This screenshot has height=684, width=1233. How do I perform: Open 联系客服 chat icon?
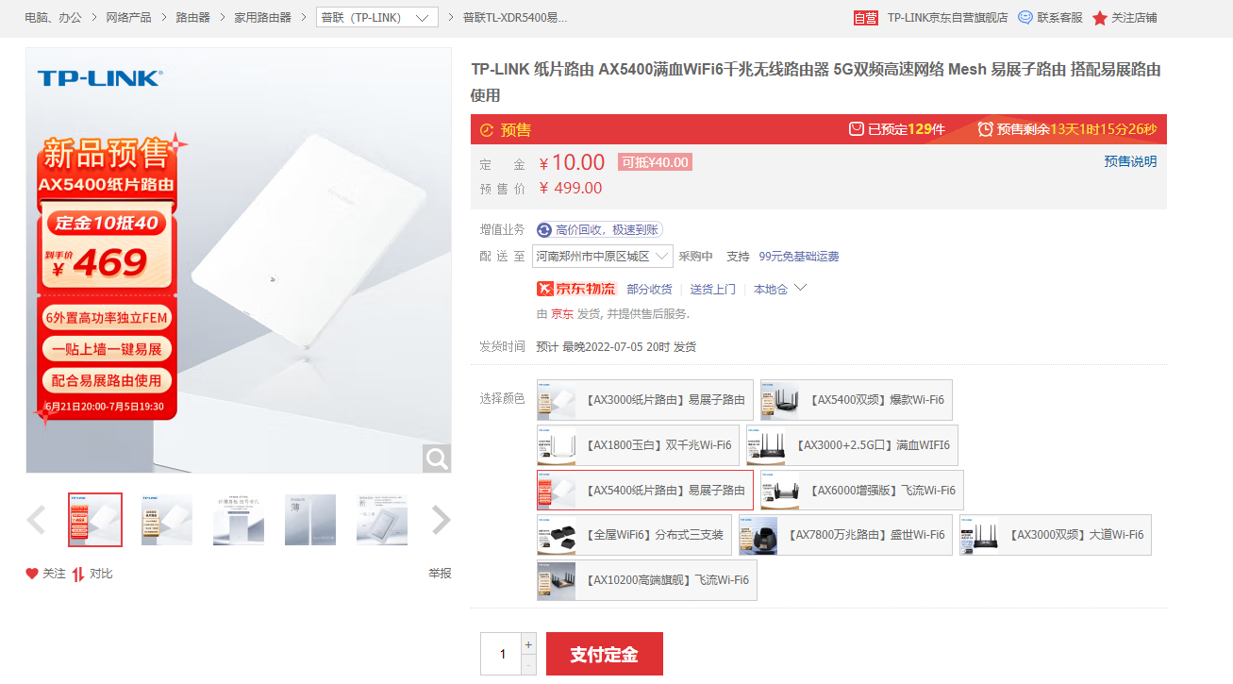pos(1025,17)
